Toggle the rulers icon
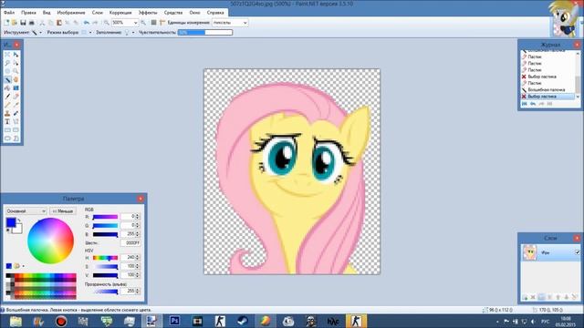Viewport: 584px width, 328px height. point(162,23)
